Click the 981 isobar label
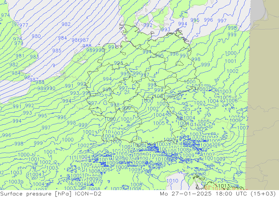The image size is (279, 204). click(20, 56)
